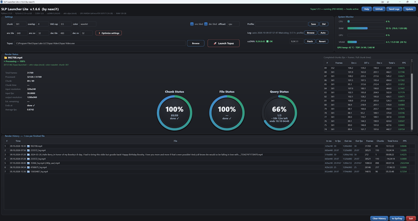Toggle the enc tiled checkbox
The image size is (418, 221).
[192, 24]
